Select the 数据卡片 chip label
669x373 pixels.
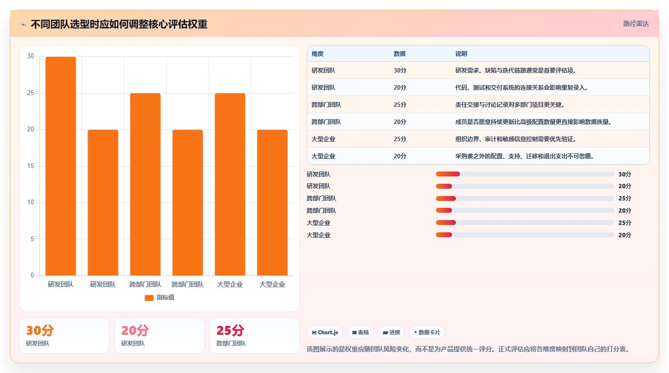pyautogui.click(x=429, y=332)
